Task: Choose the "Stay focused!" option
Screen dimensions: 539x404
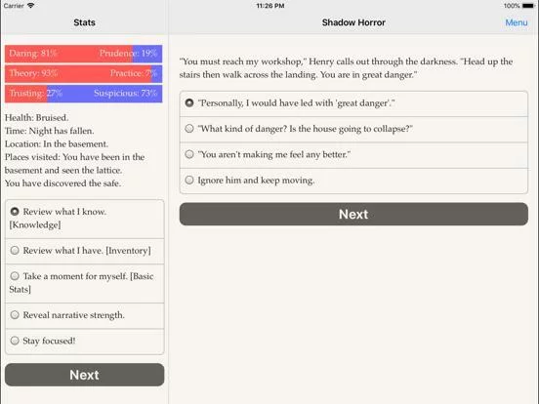Action: (x=85, y=342)
